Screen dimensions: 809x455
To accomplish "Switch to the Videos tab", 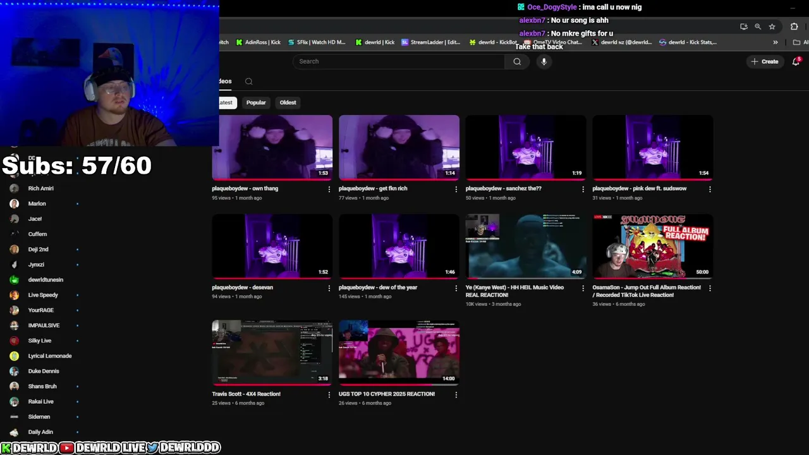I will click(226, 81).
